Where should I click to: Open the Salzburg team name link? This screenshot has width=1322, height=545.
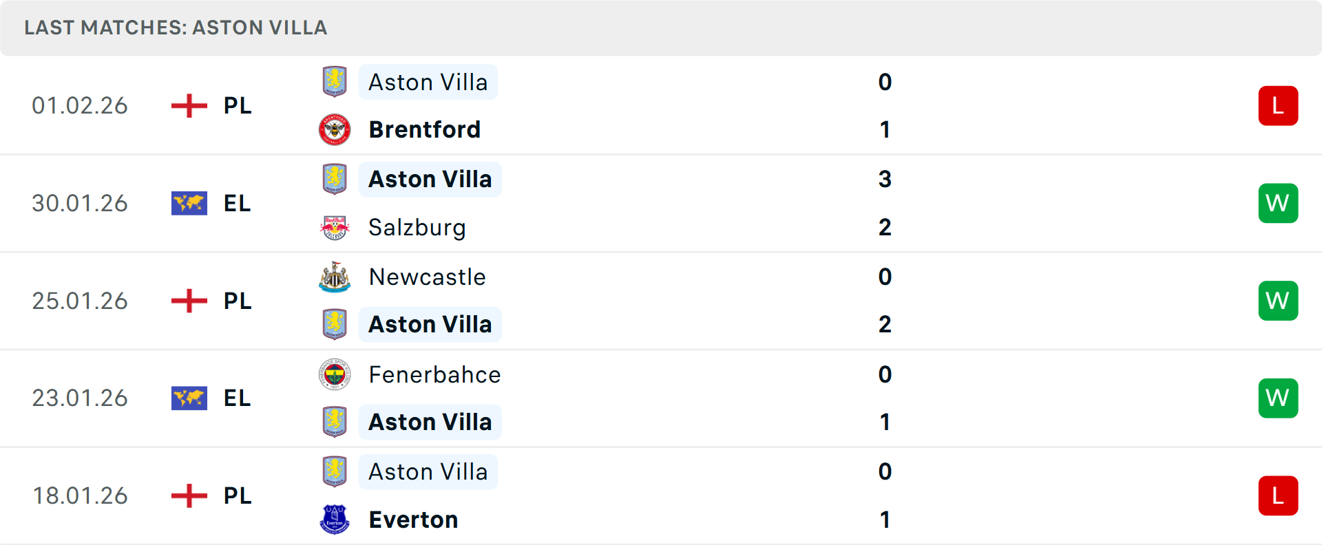coord(417,227)
